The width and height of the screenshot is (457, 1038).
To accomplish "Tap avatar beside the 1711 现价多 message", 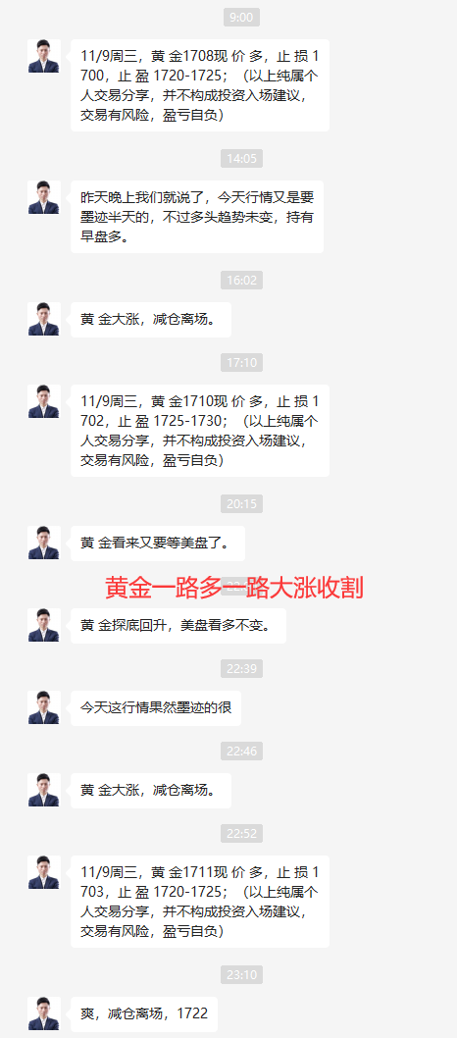I will point(44,872).
